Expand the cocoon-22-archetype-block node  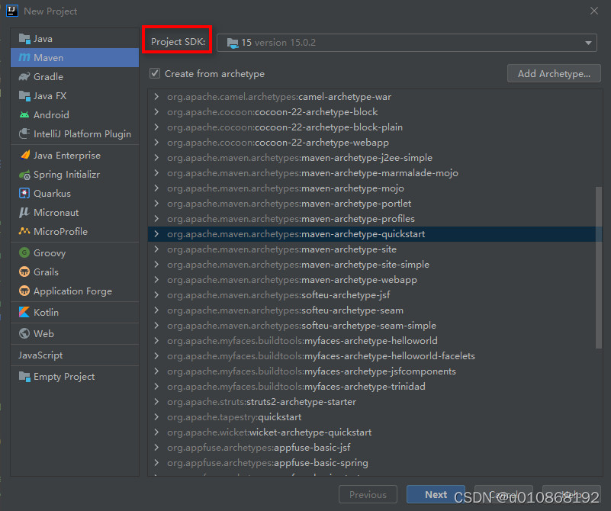pyautogui.click(x=156, y=112)
